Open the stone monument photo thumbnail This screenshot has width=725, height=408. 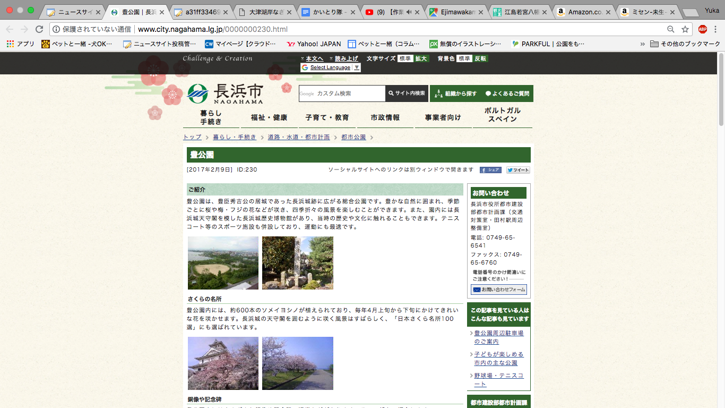[x=298, y=263]
